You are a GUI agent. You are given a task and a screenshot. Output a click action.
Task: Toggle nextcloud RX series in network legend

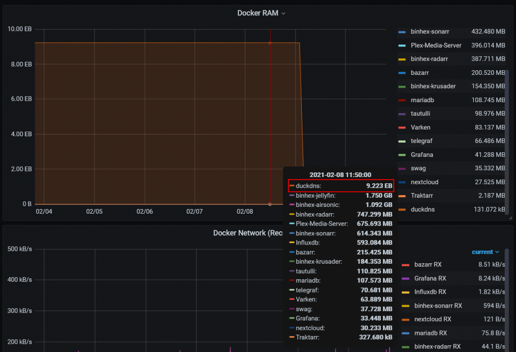433,319
